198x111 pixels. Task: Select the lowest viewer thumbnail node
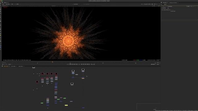click(x=72, y=84)
